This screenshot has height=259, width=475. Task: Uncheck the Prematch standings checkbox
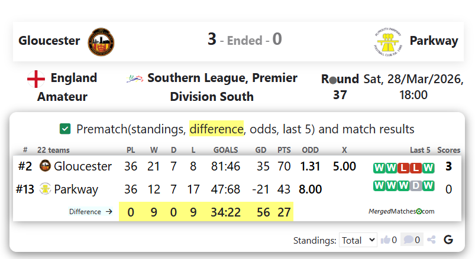(x=65, y=129)
